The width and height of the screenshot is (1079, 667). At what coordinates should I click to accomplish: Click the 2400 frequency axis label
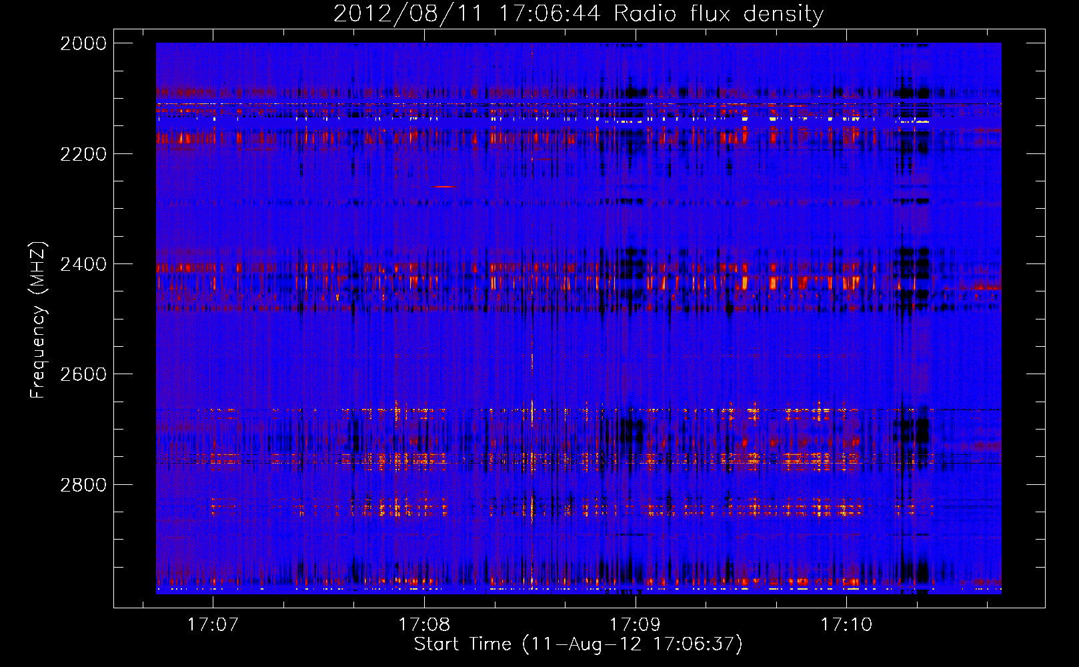pos(83,264)
